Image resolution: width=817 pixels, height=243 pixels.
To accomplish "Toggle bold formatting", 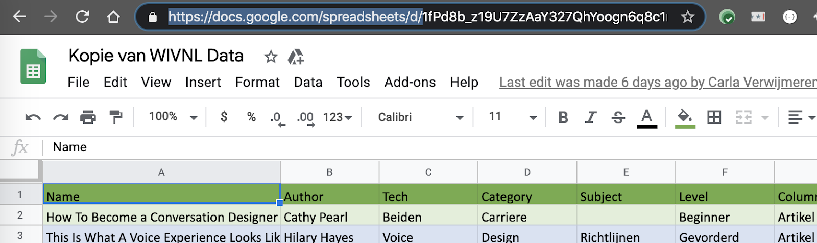I will pyautogui.click(x=563, y=118).
